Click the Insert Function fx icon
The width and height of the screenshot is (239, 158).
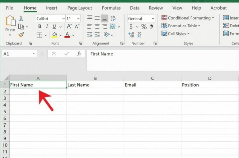(79, 54)
